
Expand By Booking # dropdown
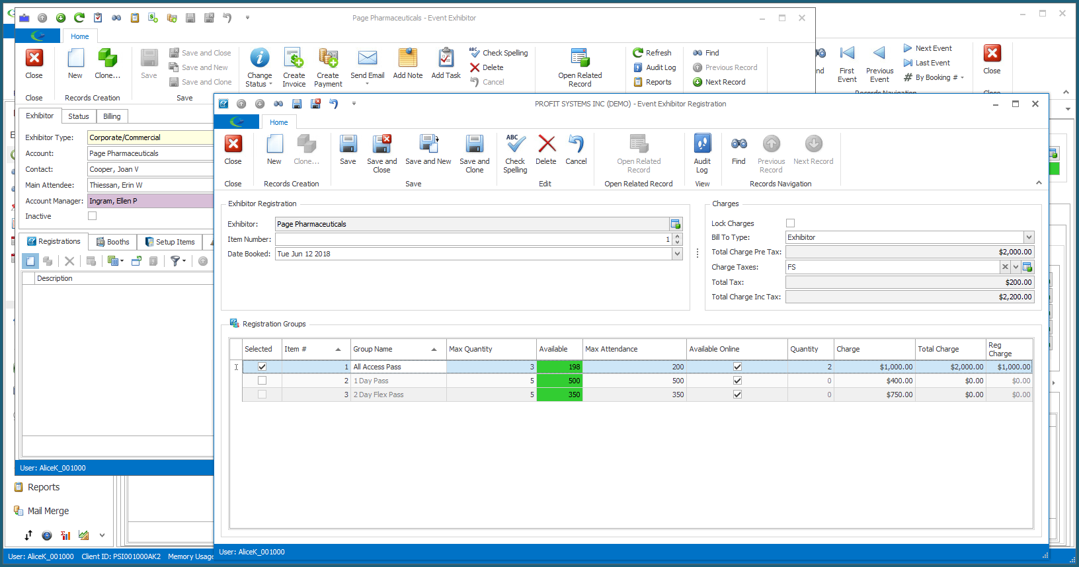pos(962,78)
